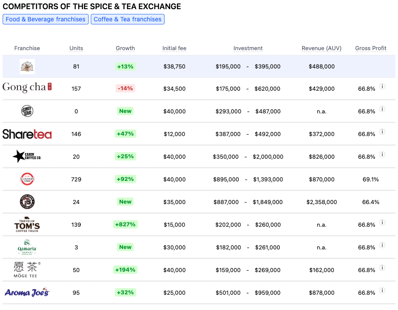The height and width of the screenshot is (310, 398).
Task: Open the 7 Brew round logo
Action: point(27,202)
